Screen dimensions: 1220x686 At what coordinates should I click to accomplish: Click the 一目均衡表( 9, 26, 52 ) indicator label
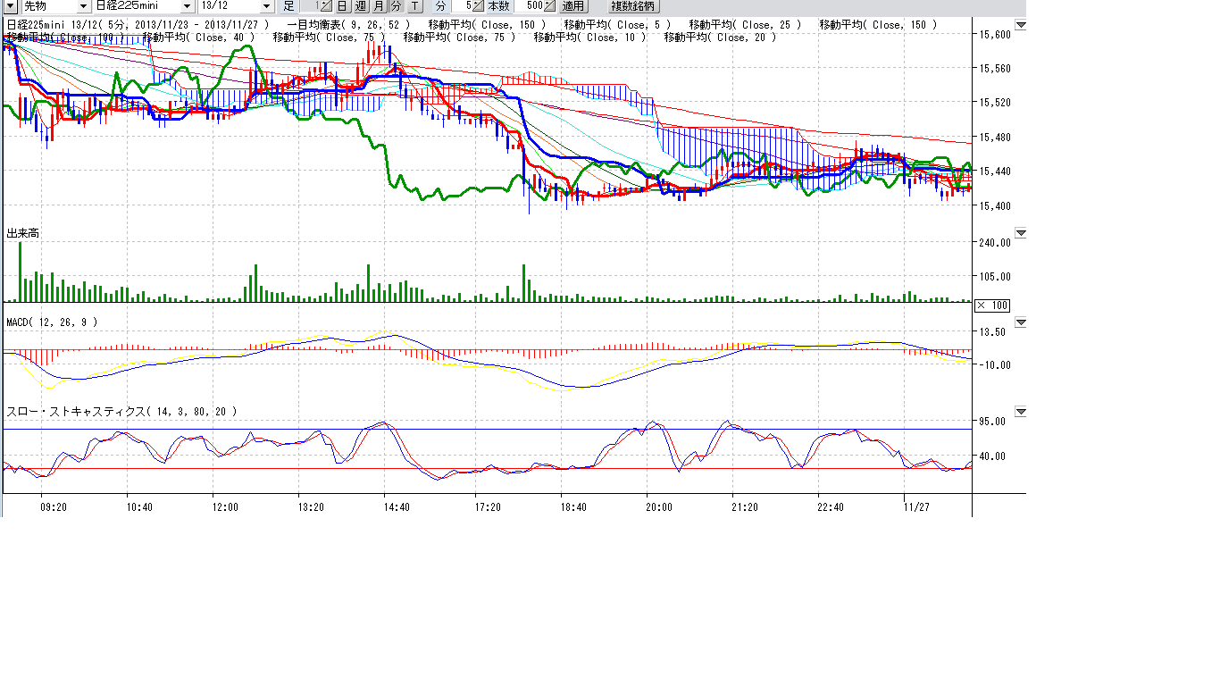point(349,25)
